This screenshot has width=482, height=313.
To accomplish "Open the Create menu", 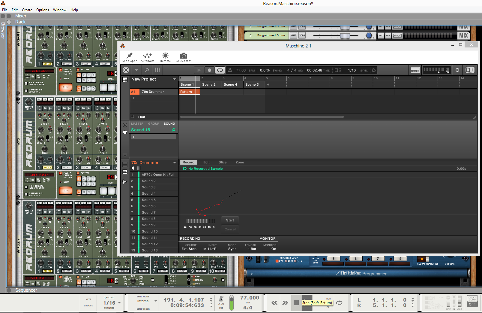I will (x=27, y=10).
